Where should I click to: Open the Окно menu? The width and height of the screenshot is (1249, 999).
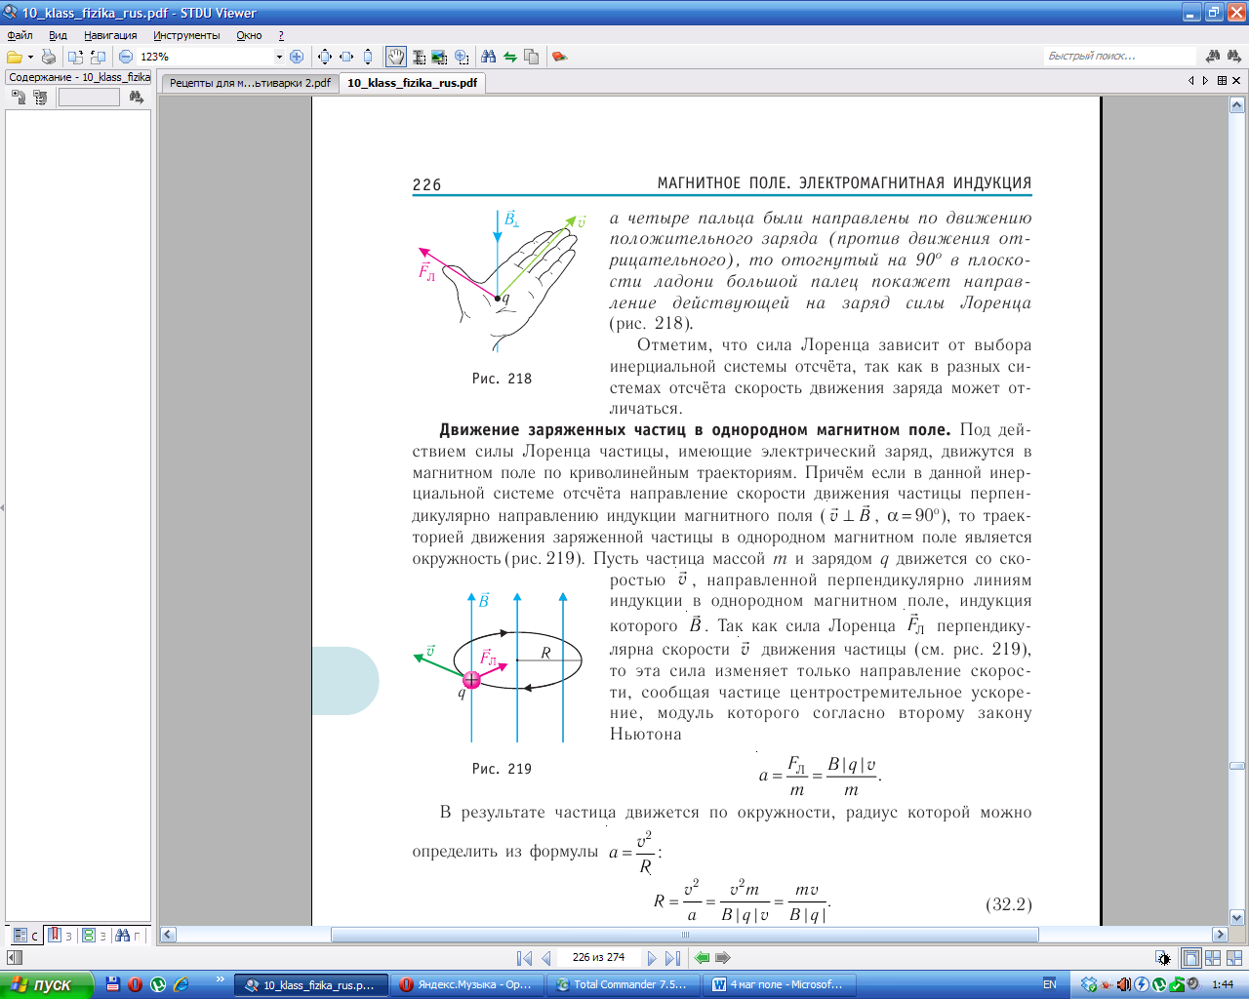(x=249, y=35)
